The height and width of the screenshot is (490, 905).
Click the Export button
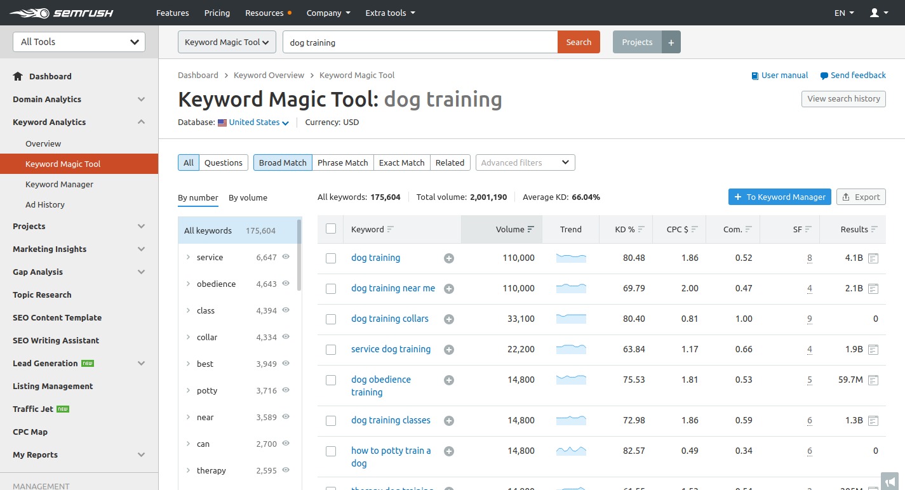pos(861,197)
